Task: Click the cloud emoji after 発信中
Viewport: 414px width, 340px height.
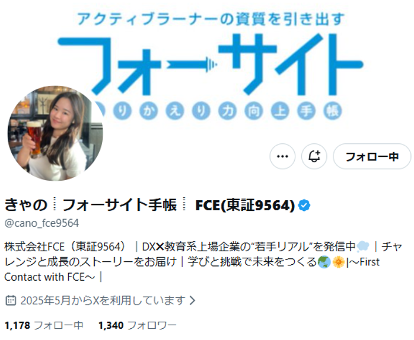Action: 363,246
